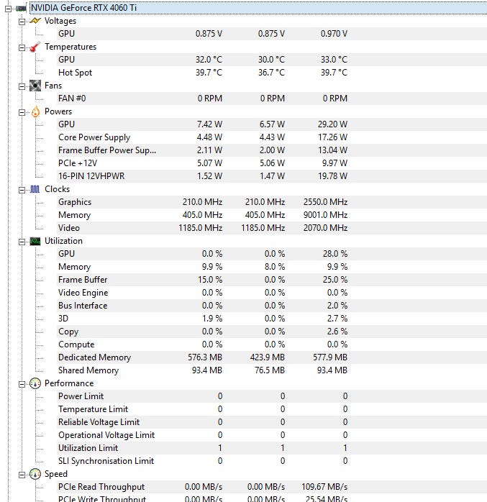This screenshot has width=487, height=502.
Task: Click the Utilization monitor icon
Action: (35, 241)
